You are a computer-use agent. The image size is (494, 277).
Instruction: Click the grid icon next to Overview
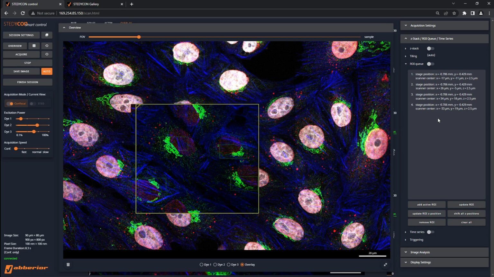[34, 46]
